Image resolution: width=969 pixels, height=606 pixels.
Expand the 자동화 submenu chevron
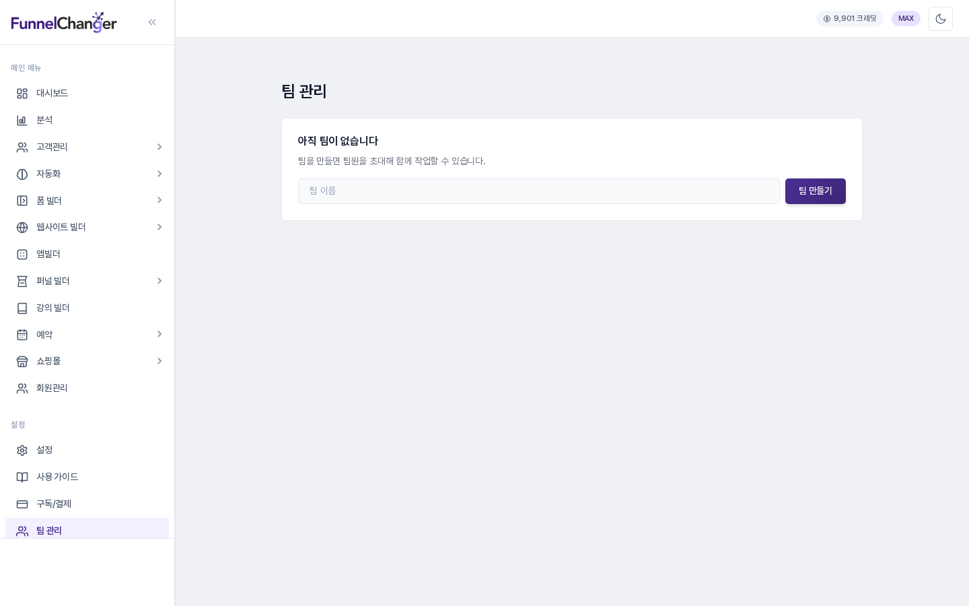(159, 174)
